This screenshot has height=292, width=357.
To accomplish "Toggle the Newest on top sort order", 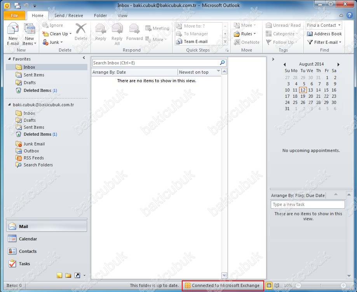I will click(199, 72).
